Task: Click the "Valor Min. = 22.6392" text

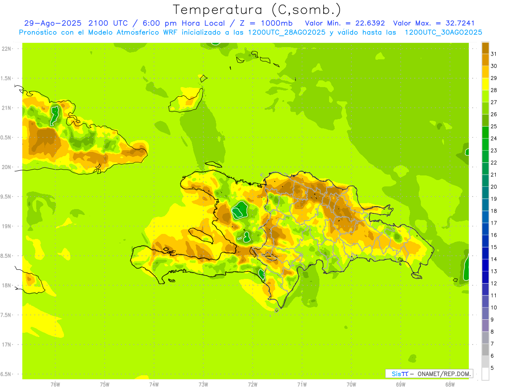Action: click(x=345, y=23)
